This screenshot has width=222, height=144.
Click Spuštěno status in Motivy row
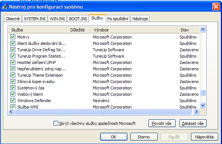coord(188,37)
